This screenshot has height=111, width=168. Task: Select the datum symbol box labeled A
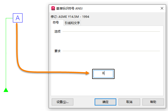point(18,18)
